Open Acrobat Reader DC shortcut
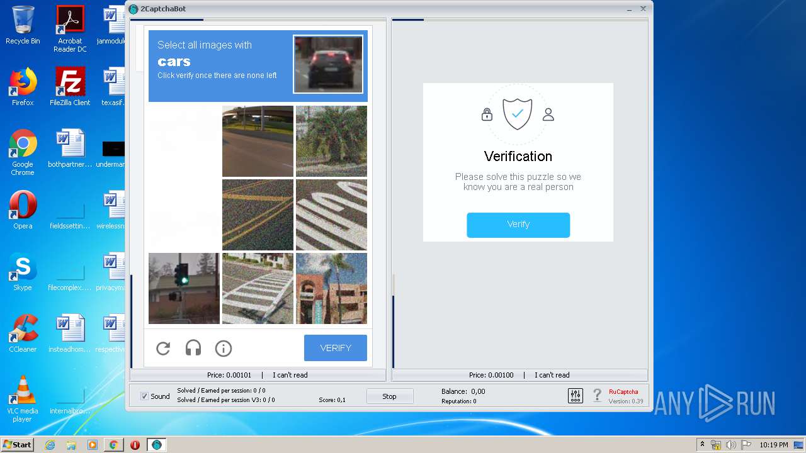This screenshot has height=453, width=806. (x=70, y=29)
